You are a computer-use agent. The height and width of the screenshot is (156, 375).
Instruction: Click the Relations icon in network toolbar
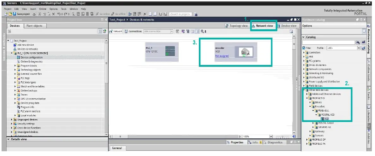[177, 31]
